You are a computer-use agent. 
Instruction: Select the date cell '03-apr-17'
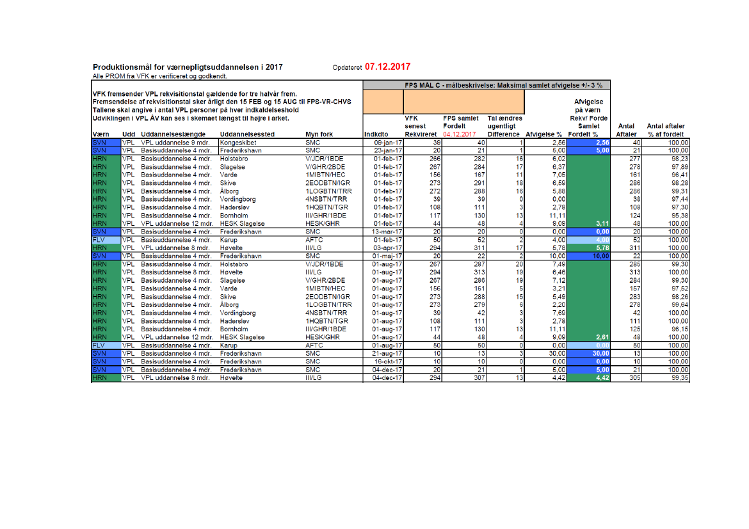[388, 248]
